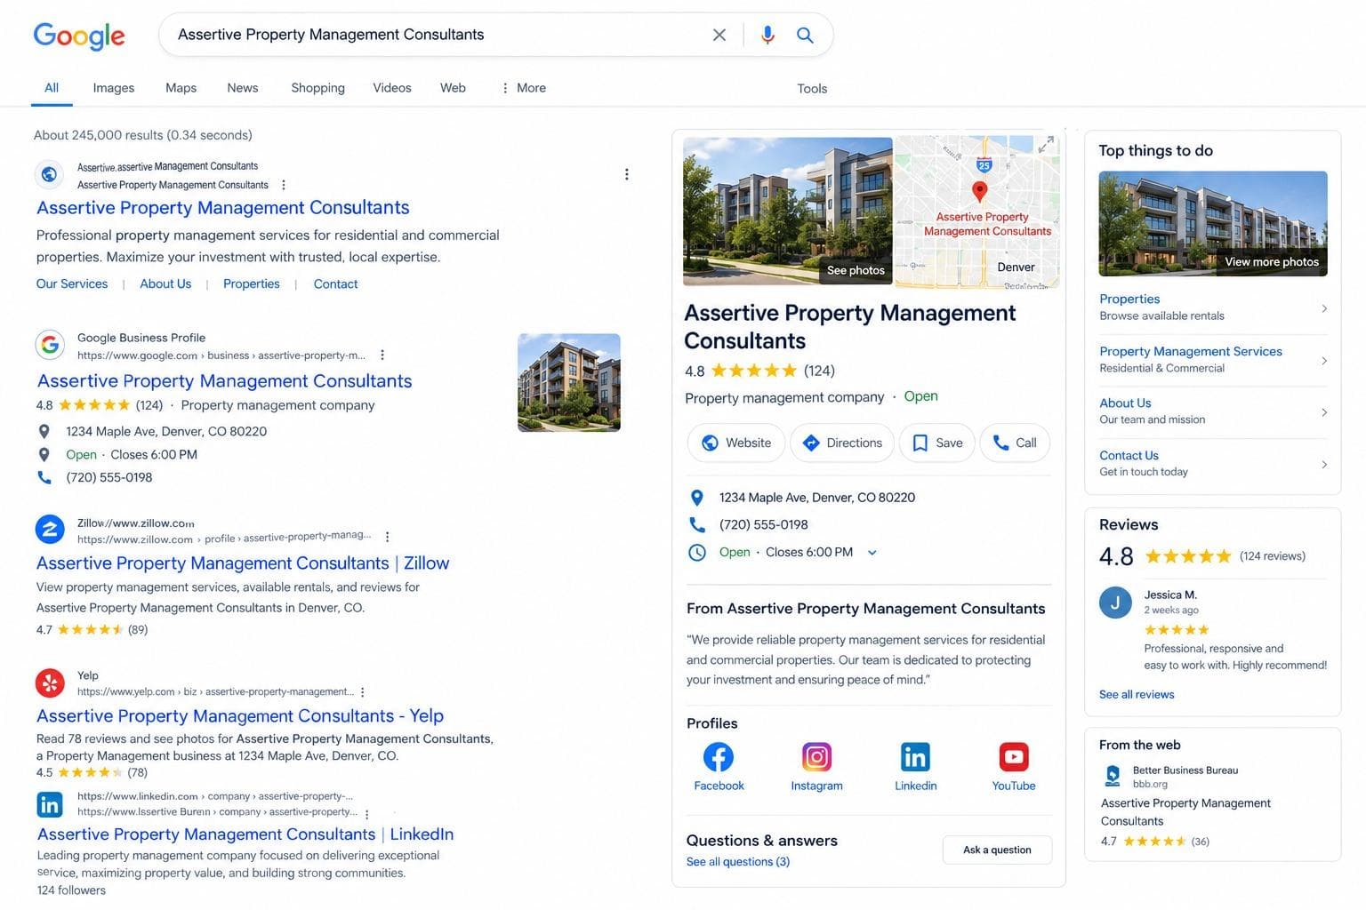Image resolution: width=1366 pixels, height=910 pixels.
Task: Expand Contact Us chevron in Top things
Action: tap(1324, 465)
